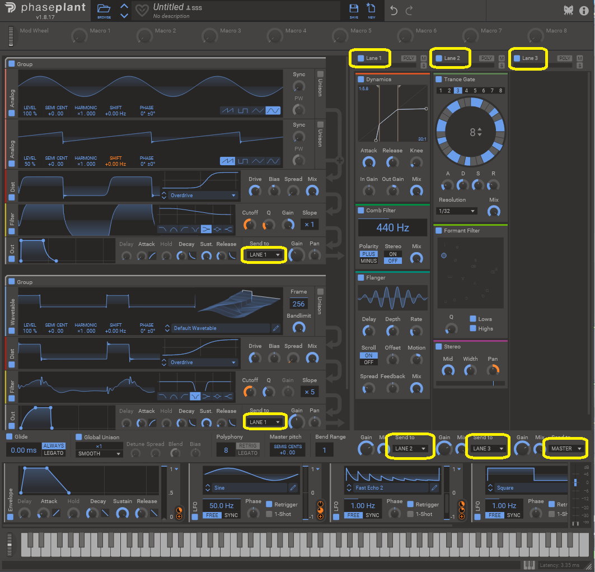Open the Send to dropdown of the first Out
This screenshot has width=595, height=572.
[x=264, y=255]
